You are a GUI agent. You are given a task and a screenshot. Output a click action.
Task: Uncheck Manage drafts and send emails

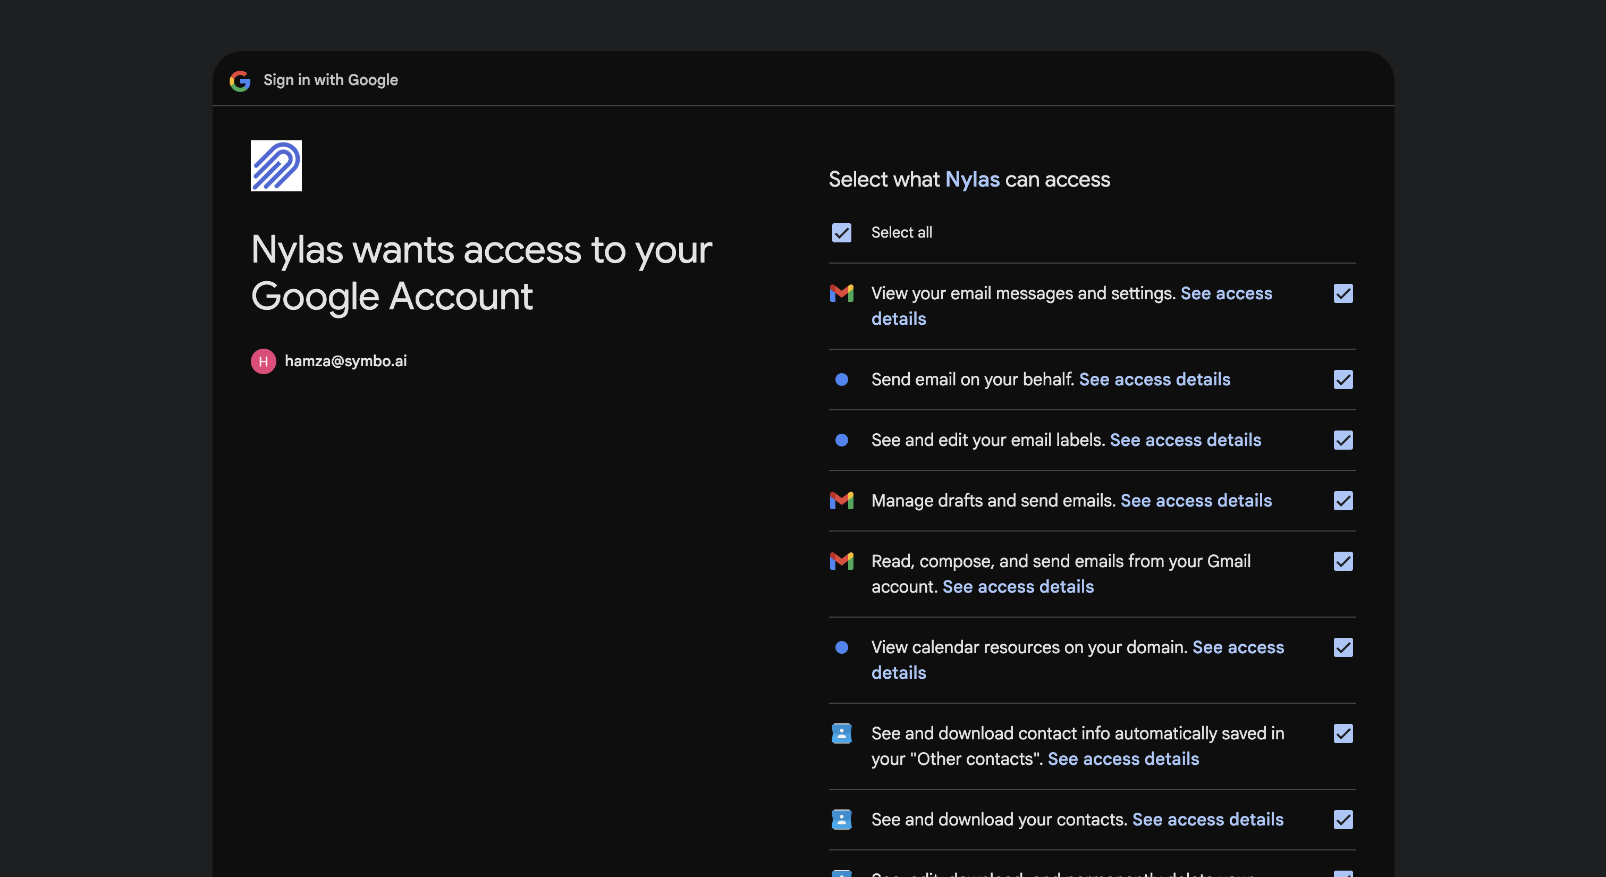(1343, 500)
